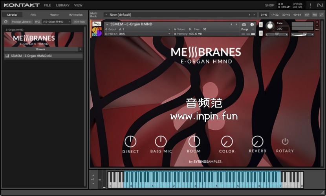
Task: Take a snapshot with the camera icon
Action: click(x=244, y=24)
